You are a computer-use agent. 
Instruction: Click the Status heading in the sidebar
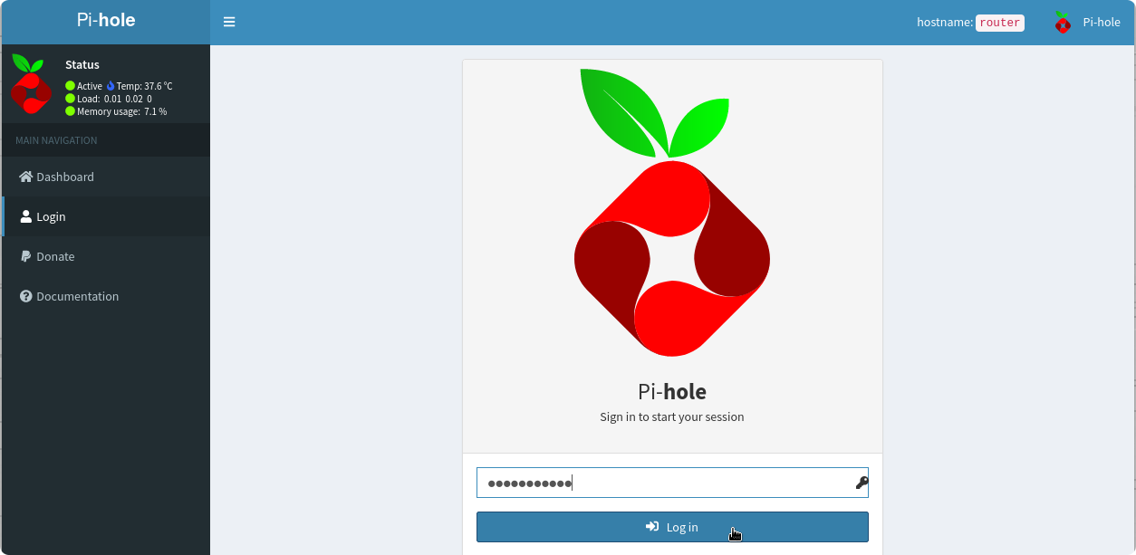tap(82, 65)
